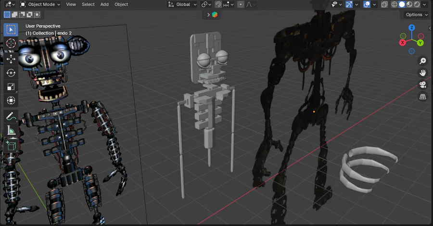This screenshot has width=433, height=226.
Task: Activate the Select Box tool
Action: point(11,29)
